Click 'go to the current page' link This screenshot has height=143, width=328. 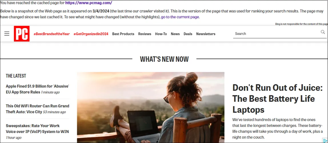pyautogui.click(x=180, y=17)
